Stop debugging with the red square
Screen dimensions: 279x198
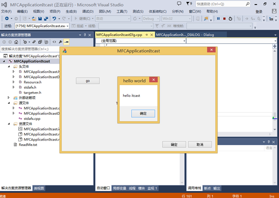(225, 19)
